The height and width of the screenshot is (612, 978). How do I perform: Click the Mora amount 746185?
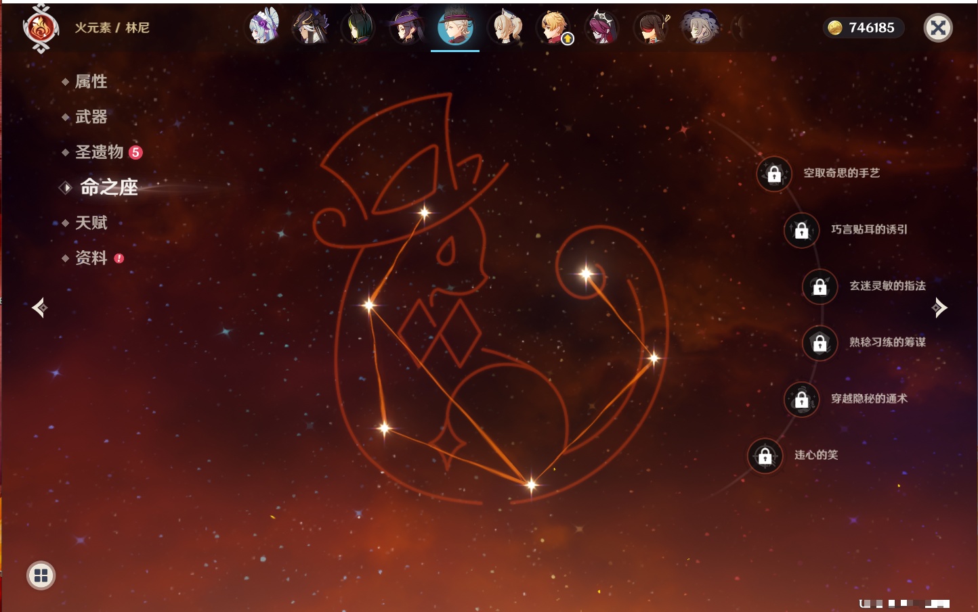coord(872,28)
